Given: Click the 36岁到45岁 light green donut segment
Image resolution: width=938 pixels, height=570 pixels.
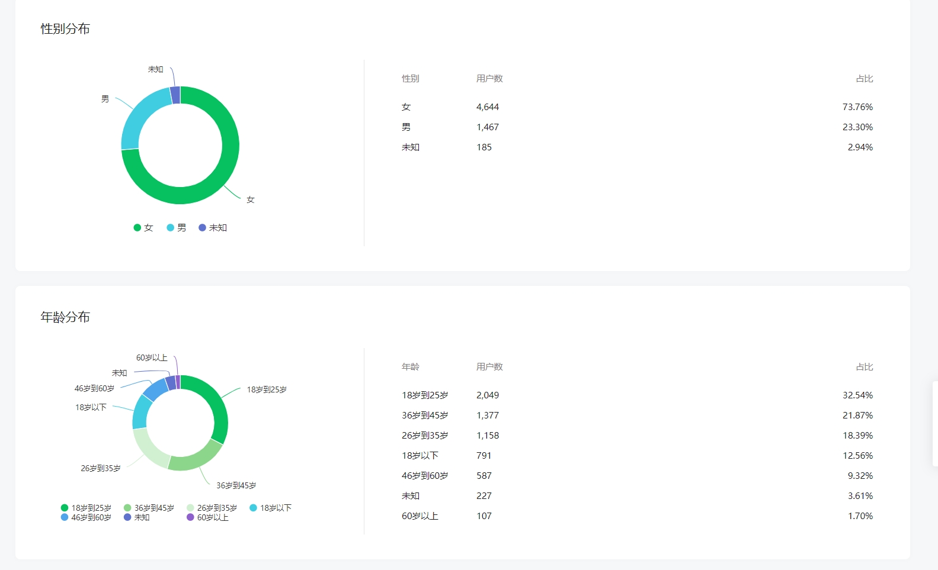Looking at the screenshot, I should click(196, 459).
